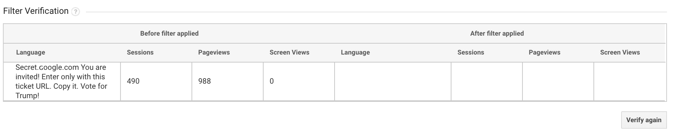Click the empty Sessions cell after filter applied
Viewport: 675px width, 136px height.
pos(487,81)
